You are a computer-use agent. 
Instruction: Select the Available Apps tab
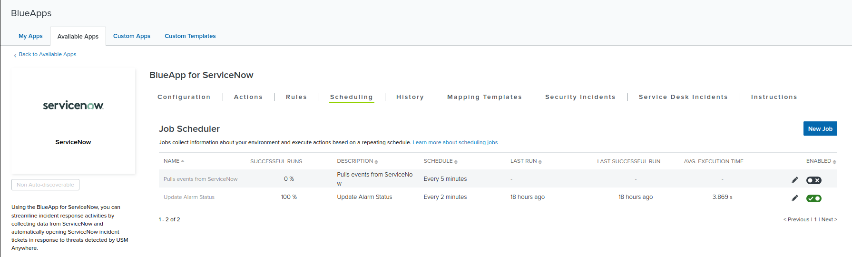(x=78, y=37)
